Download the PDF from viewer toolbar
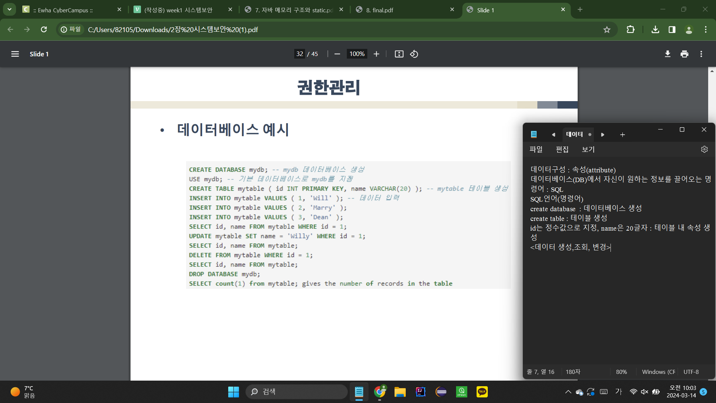Screen dimensions: 716x403 tap(668, 54)
